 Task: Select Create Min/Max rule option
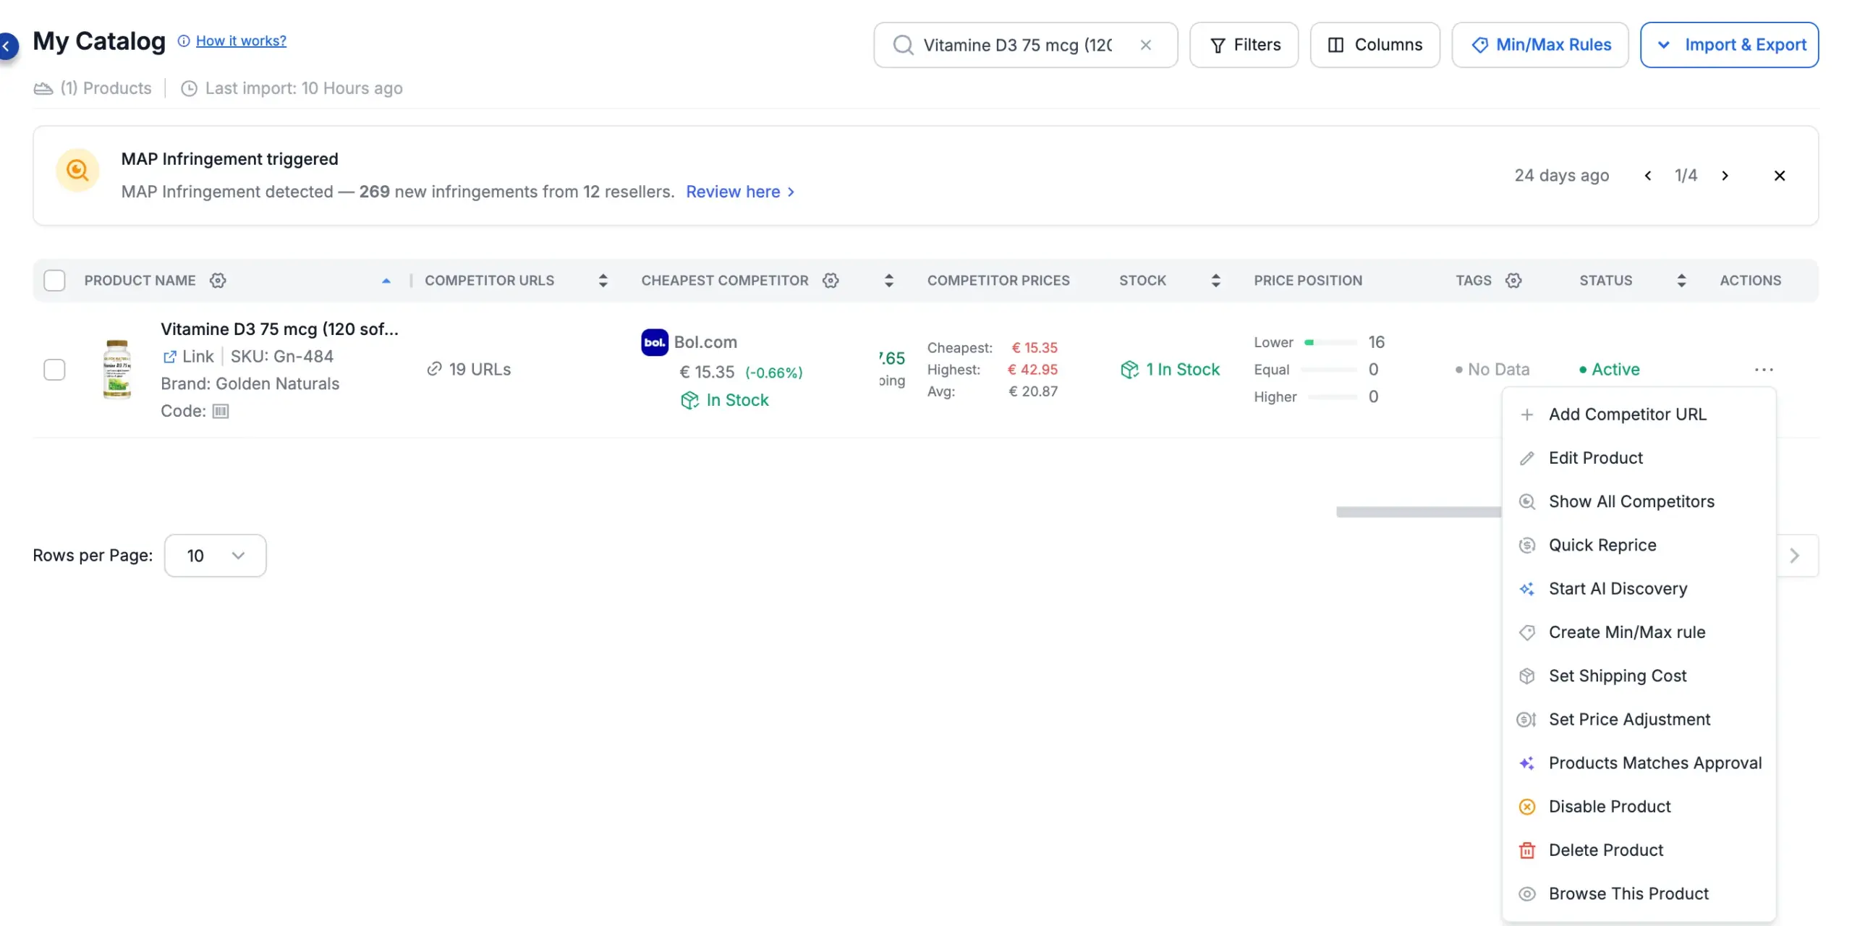pyautogui.click(x=1639, y=632)
